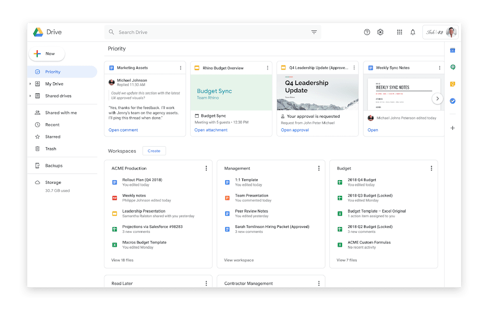Open the green location icon in the side panel
Image resolution: width=488 pixels, height=310 pixels.
click(x=452, y=67)
